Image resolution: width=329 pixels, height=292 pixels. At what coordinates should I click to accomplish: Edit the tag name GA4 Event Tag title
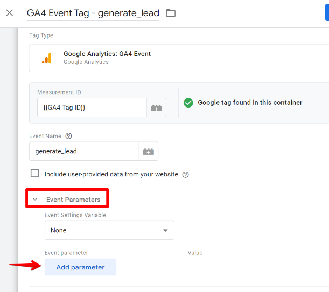(x=93, y=13)
